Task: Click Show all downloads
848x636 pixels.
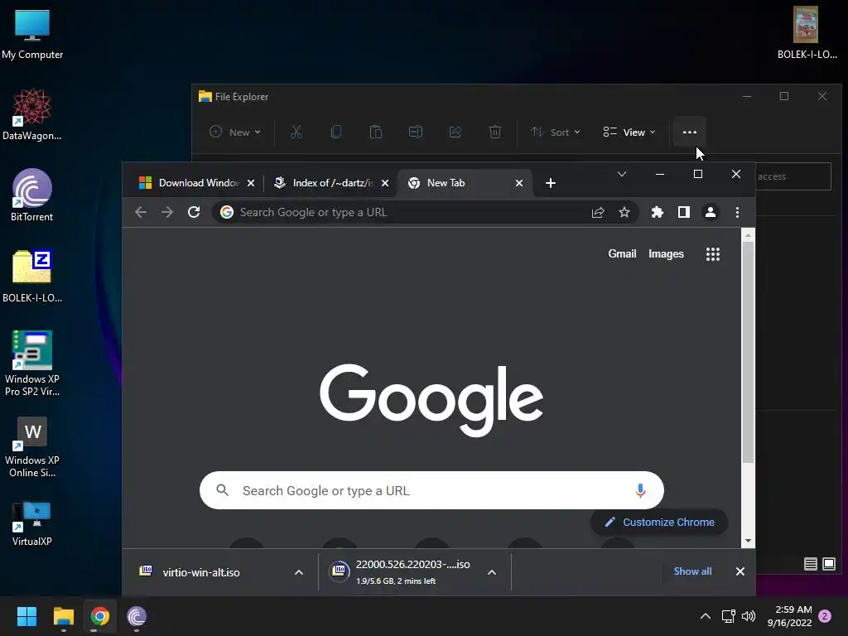Action: [692, 571]
